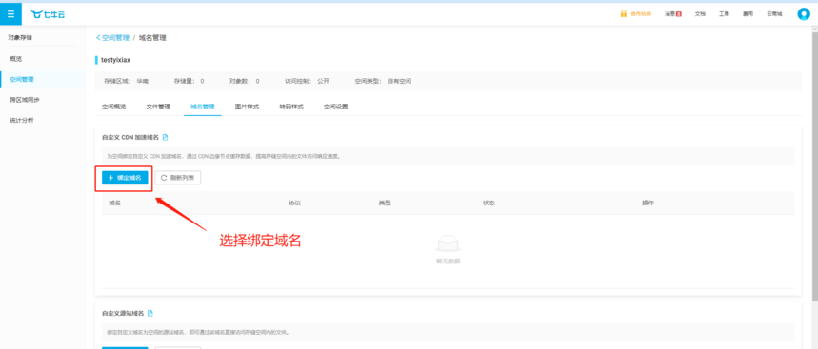Image resolution: width=818 pixels, height=349 pixels.
Task: Click the 存储区域 华南 info text
Action: coord(126,81)
